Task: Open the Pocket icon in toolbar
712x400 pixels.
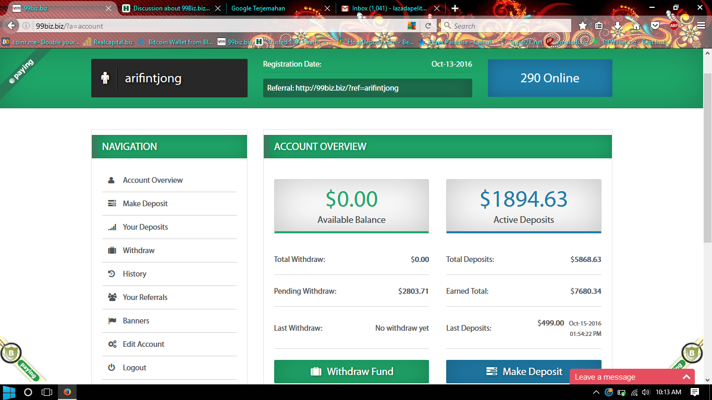Action: [655, 26]
